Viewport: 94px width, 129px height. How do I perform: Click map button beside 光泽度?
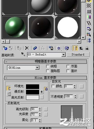point(46,115)
